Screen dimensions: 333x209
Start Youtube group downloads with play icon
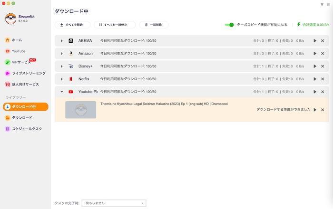315,92
